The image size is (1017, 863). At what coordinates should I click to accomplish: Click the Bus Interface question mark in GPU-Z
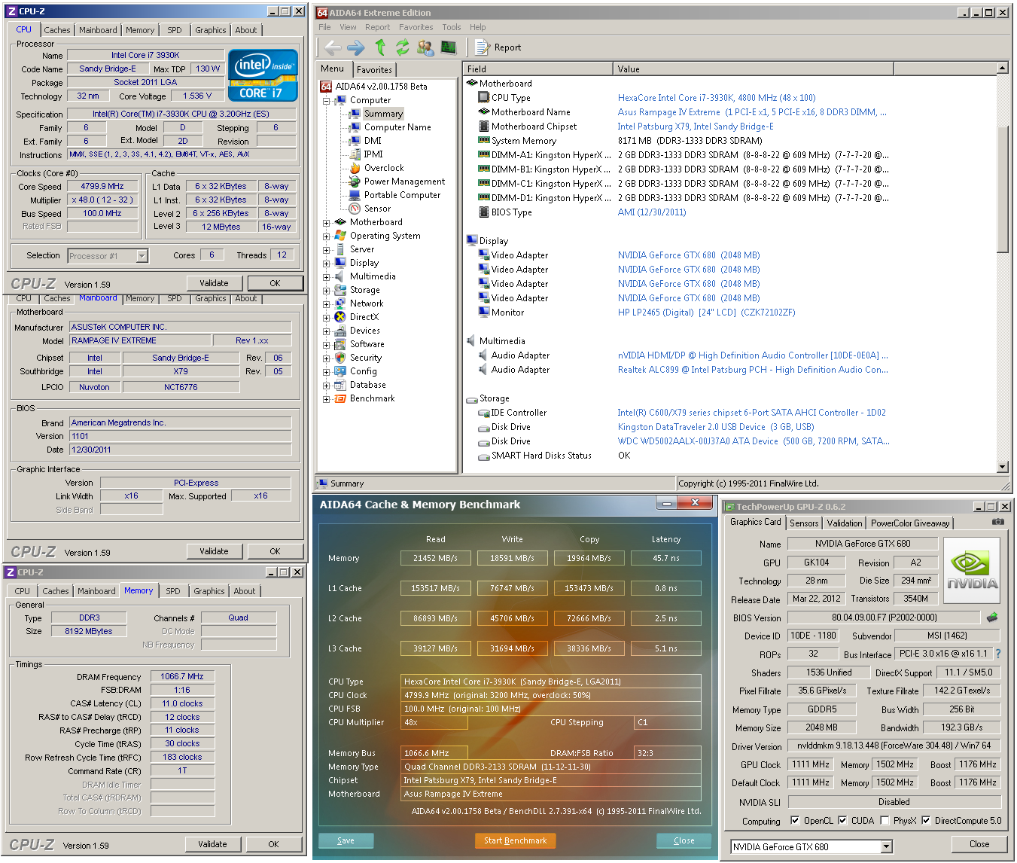[998, 654]
